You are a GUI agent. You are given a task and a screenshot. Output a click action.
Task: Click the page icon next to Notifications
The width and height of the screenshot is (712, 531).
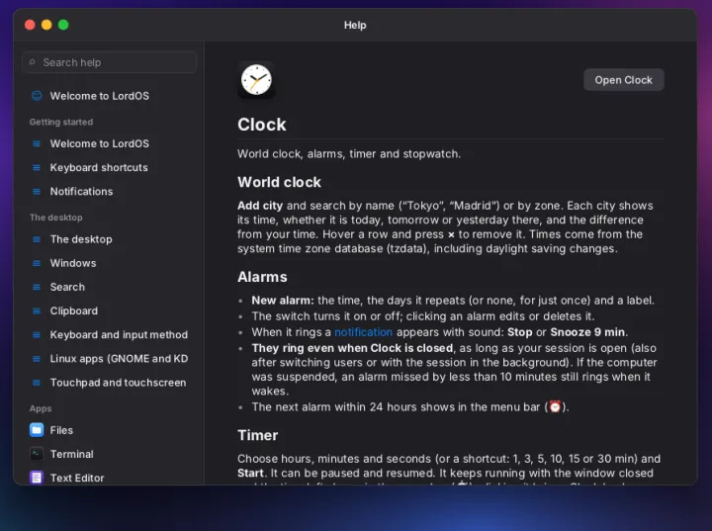(37, 191)
